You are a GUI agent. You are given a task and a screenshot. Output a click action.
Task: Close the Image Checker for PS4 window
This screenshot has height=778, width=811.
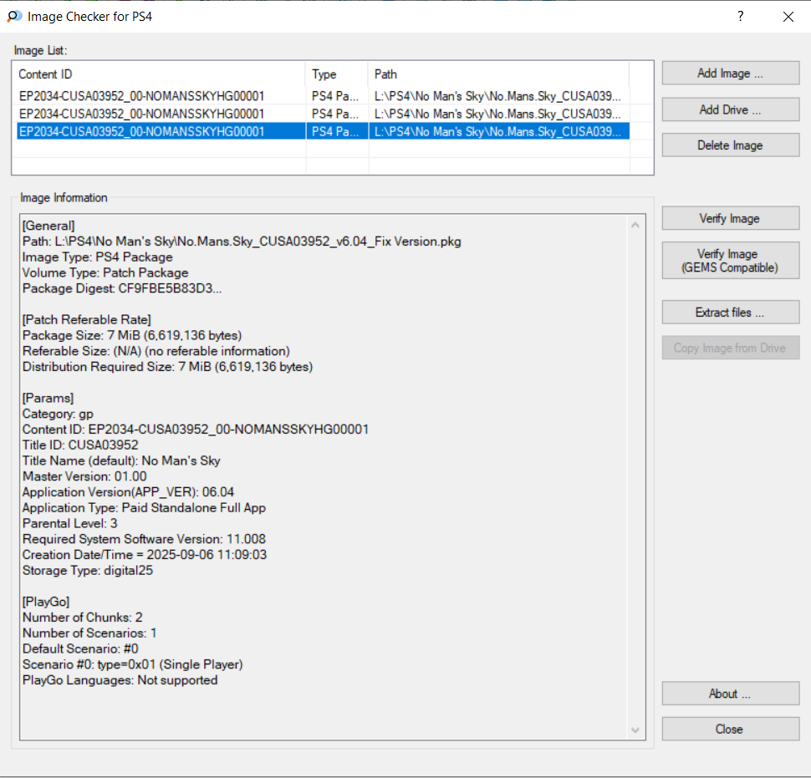tap(788, 17)
